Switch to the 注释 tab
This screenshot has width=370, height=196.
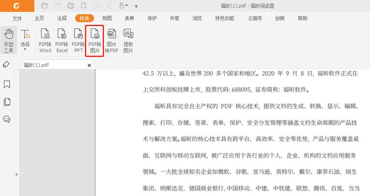pos(62,19)
